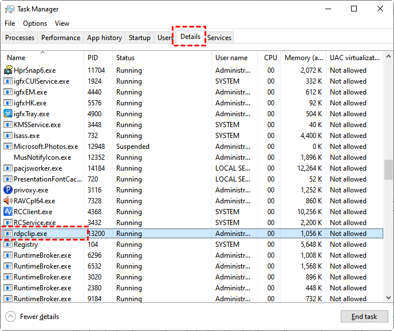
Task: Click the HprSnap6.exe camera icon
Action: [x=8, y=70]
